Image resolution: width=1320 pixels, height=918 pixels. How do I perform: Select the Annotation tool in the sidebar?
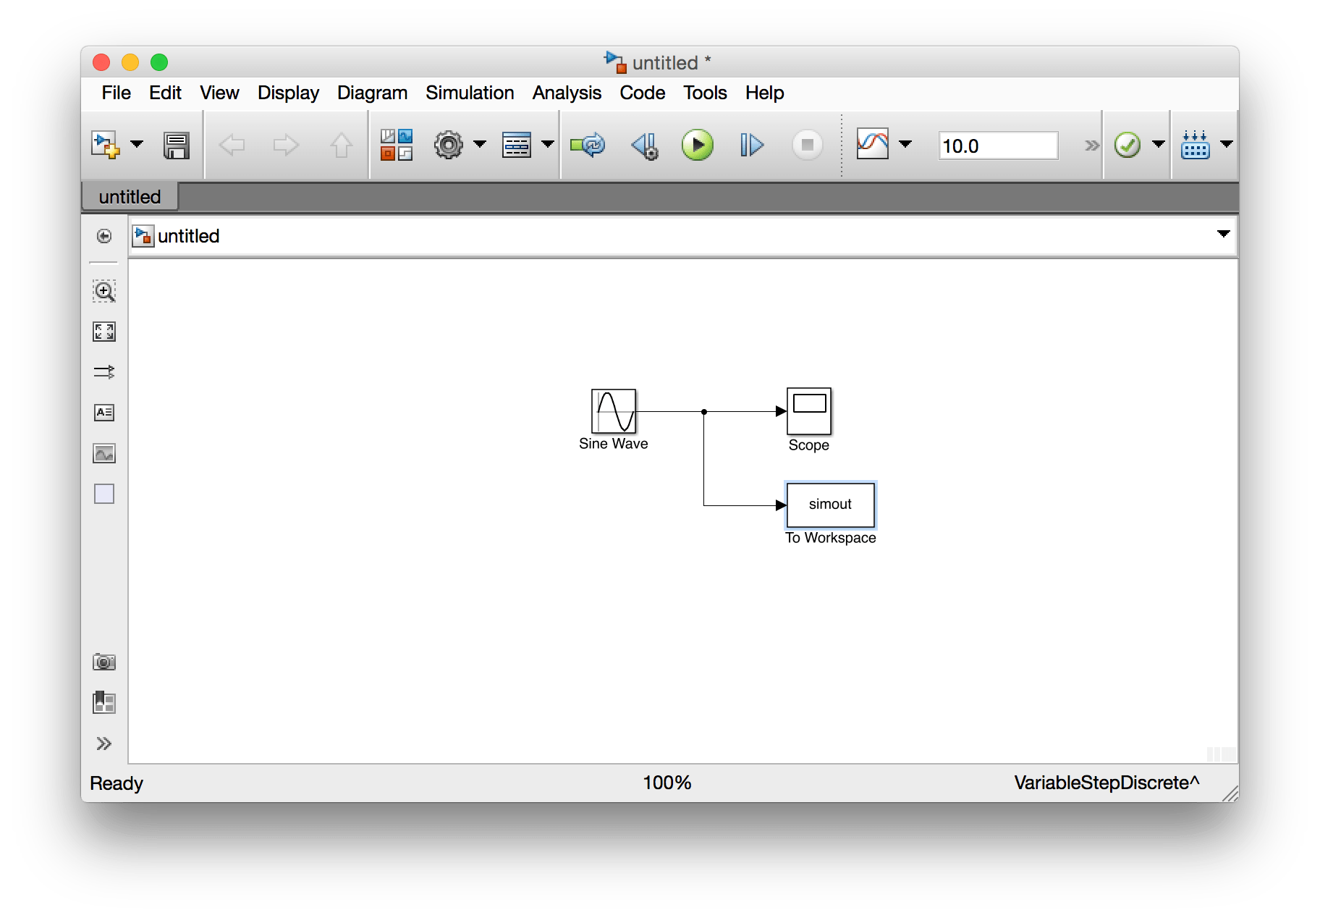pyautogui.click(x=104, y=412)
